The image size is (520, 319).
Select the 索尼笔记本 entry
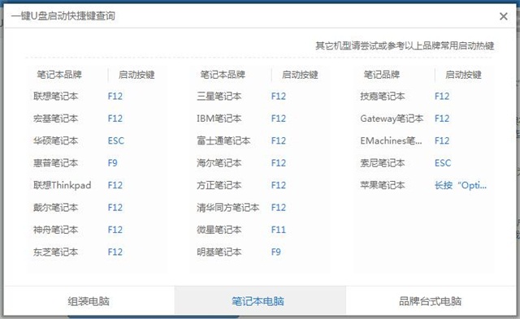(383, 162)
